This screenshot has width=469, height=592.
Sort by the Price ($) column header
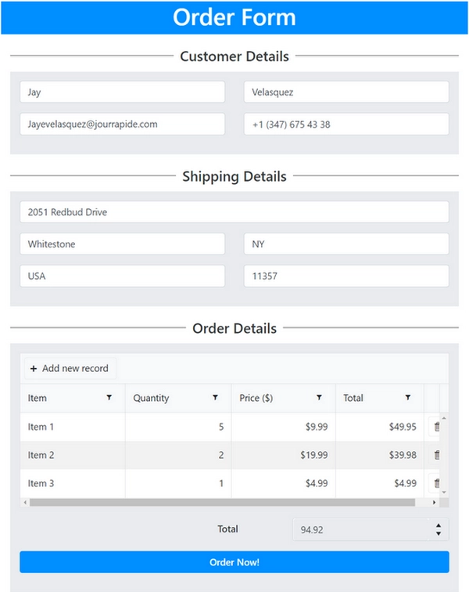pyautogui.click(x=256, y=398)
